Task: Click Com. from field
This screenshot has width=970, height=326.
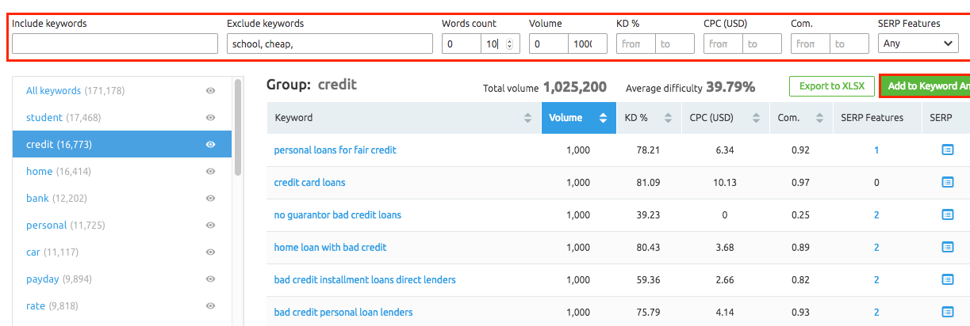Action: pyautogui.click(x=810, y=44)
